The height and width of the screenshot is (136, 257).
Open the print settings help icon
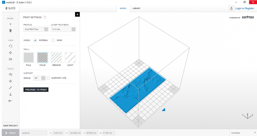click(45, 17)
